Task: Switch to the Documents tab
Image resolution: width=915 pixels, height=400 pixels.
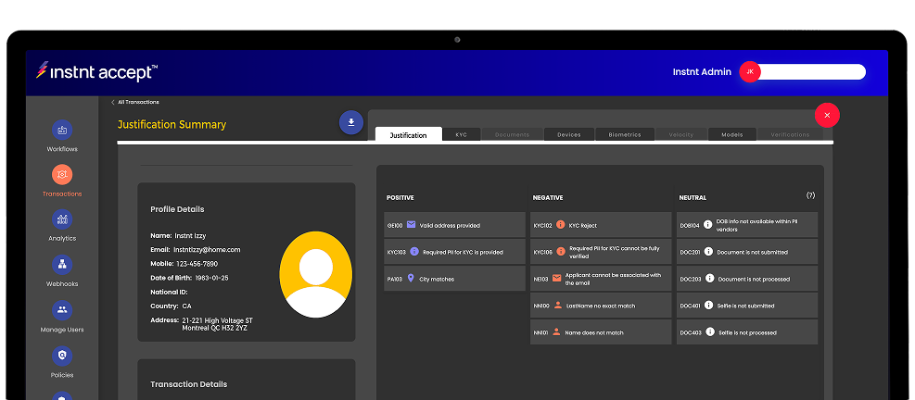Action: 512,134
